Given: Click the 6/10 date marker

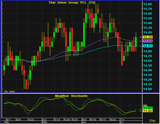Looking at the screenshot, I should tap(93, 119).
